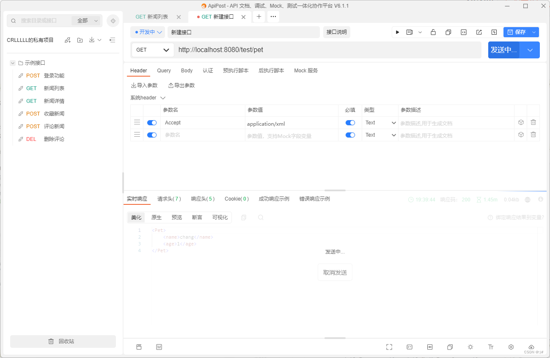Click the document layout icon beside play
Image resolution: width=550 pixels, height=358 pixels.
coord(410,32)
